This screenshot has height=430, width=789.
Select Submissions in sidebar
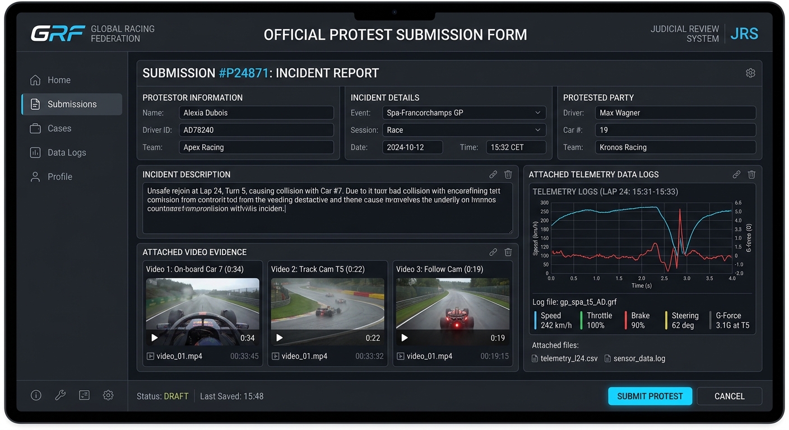[x=71, y=104]
